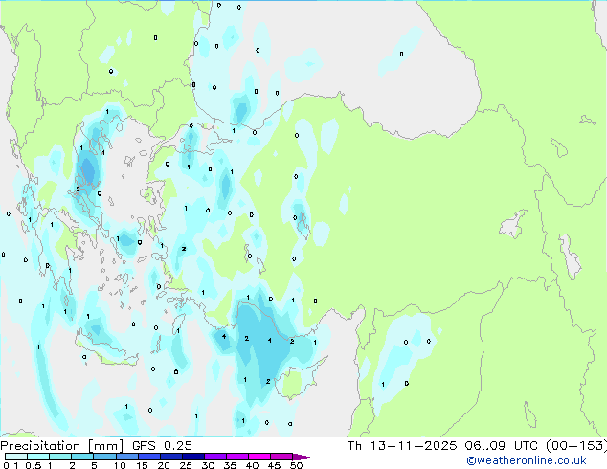Click the 1–2 mm legend color swatch
The height and width of the screenshot is (469, 607).
(60, 457)
